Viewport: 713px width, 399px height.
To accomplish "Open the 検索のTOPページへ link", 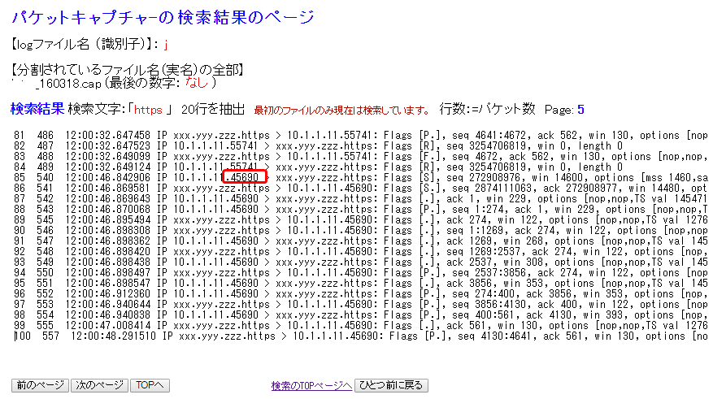I will coord(311,385).
